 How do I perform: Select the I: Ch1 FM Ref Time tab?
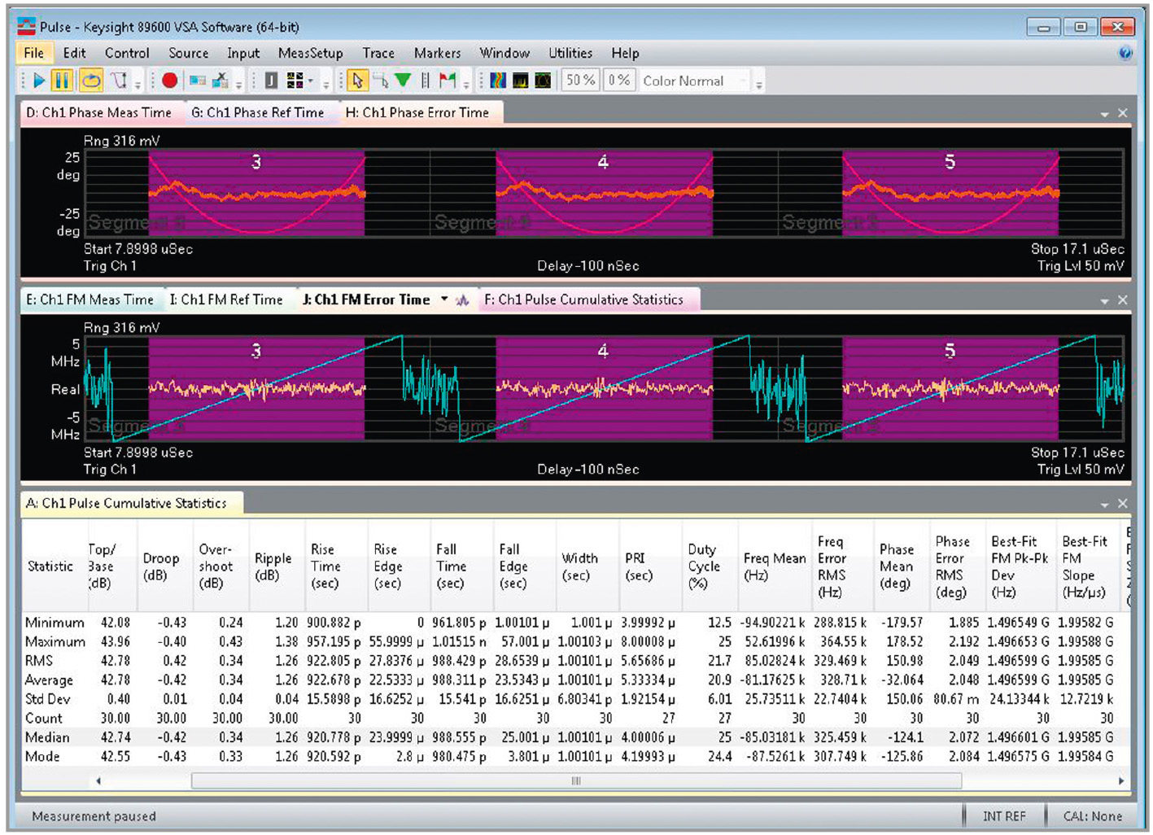point(226,299)
